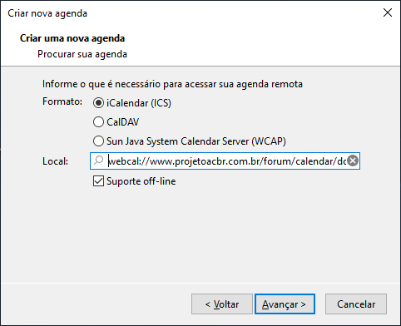Clear the Local URL with the x icon
The image size is (401, 326).
353,161
